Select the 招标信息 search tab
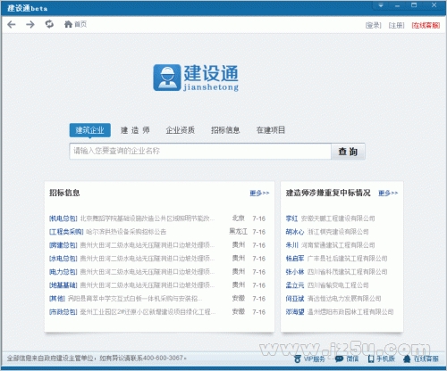 (225, 130)
